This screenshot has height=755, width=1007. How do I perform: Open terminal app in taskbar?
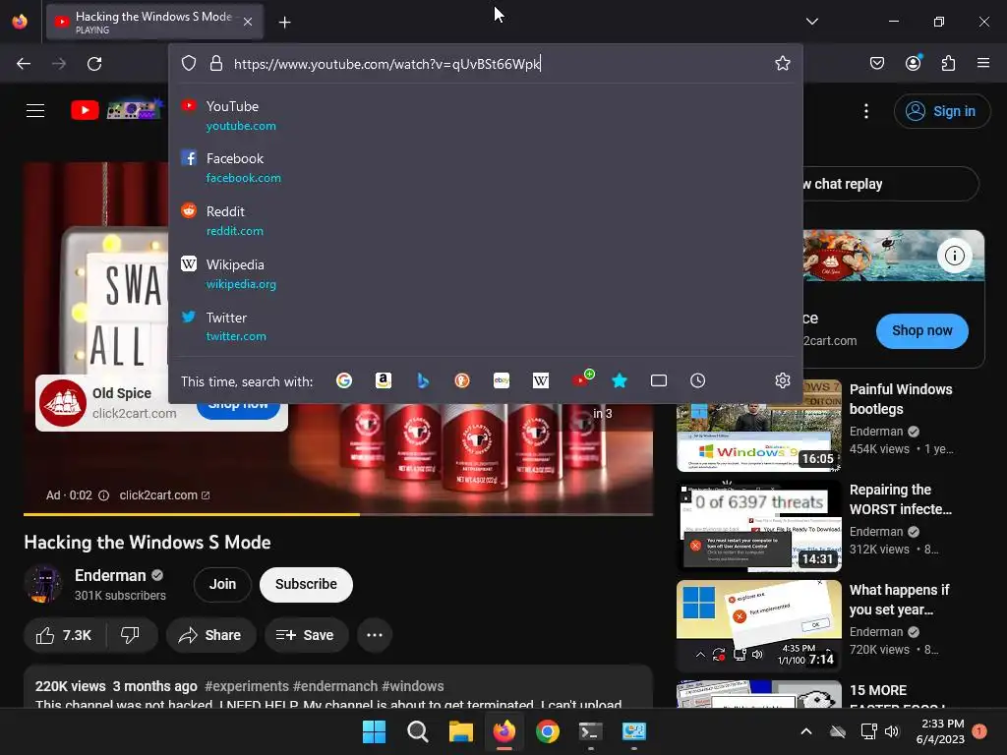[590, 731]
